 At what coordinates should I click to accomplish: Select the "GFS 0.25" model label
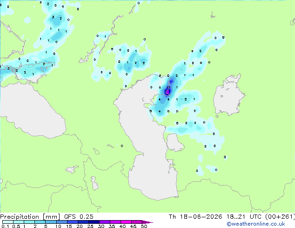pos(79,216)
